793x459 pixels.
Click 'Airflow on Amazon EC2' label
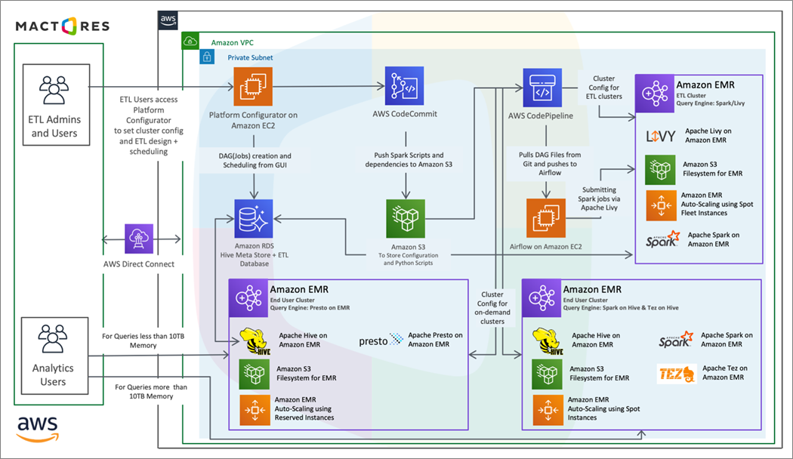546,247
